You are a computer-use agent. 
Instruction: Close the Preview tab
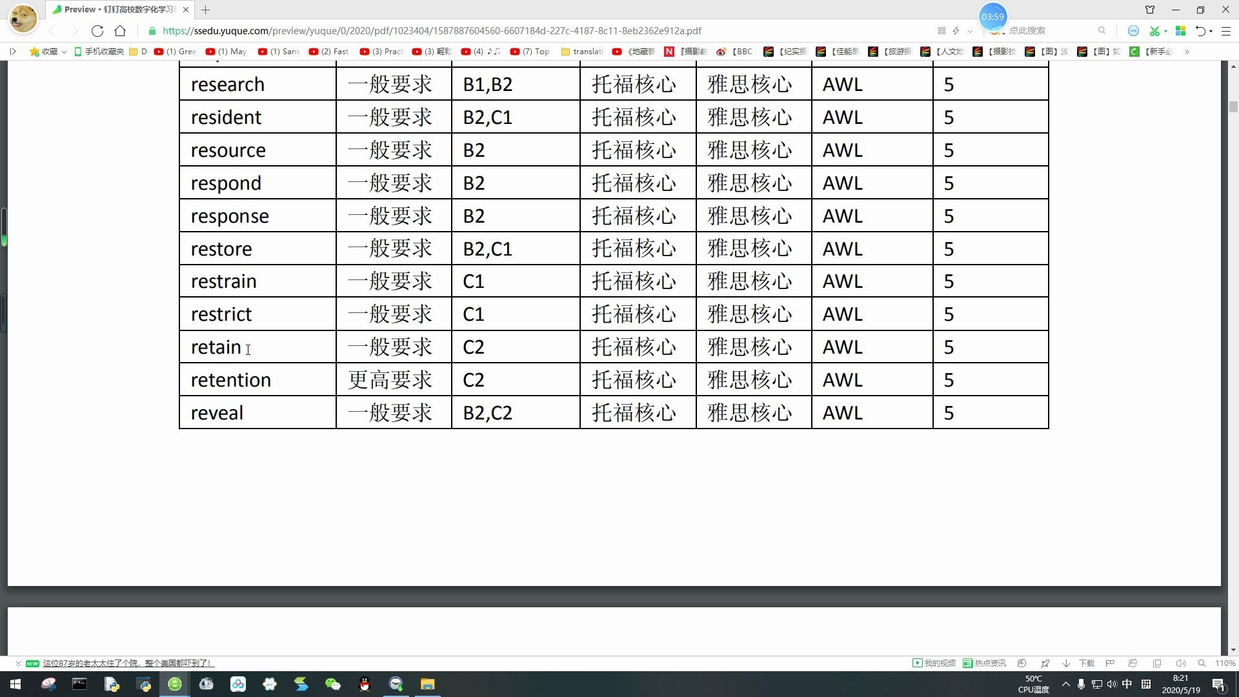coord(186,10)
